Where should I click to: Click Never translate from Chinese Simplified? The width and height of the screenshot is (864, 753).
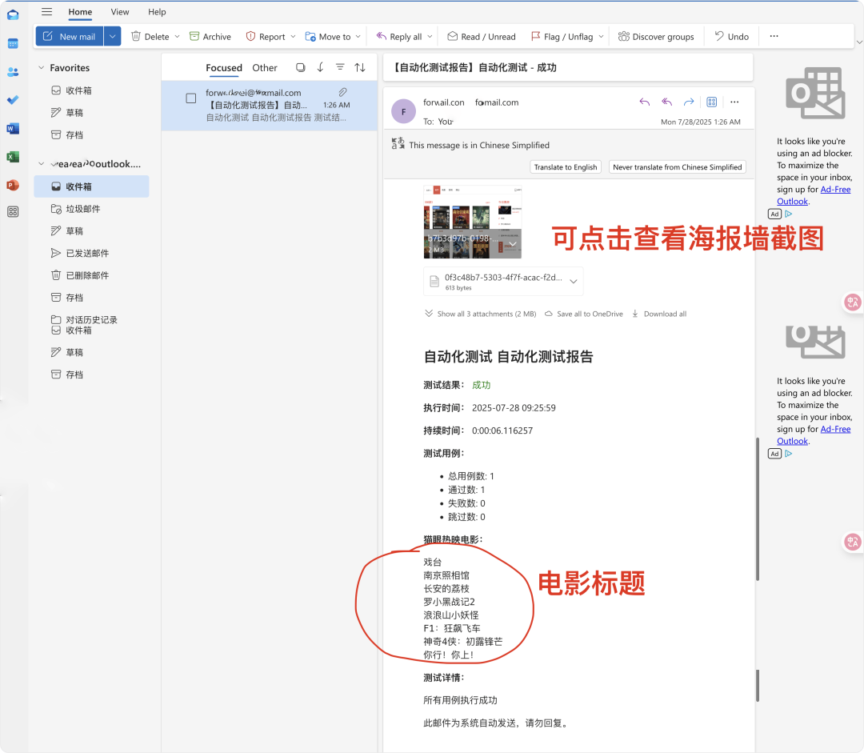[x=678, y=167]
